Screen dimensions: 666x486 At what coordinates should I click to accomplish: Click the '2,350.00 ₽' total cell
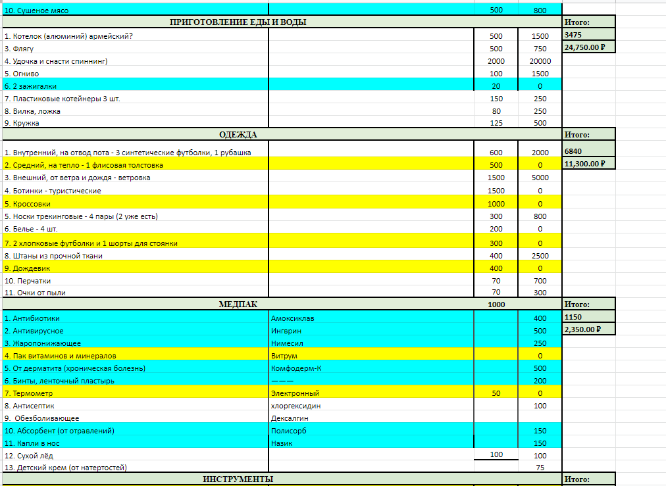589,329
